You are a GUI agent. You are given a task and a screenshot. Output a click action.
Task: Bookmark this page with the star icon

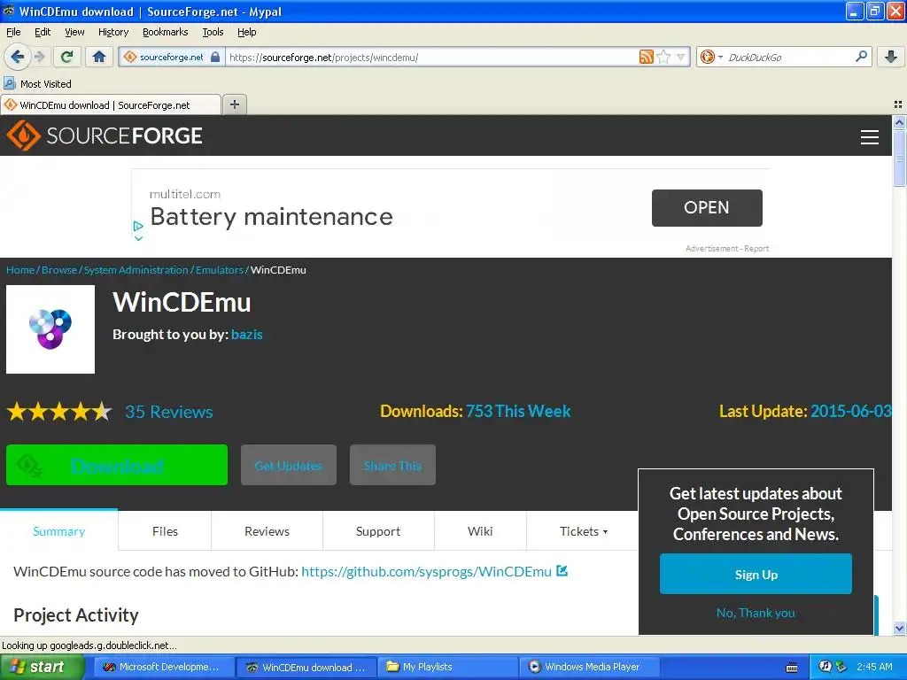point(664,57)
